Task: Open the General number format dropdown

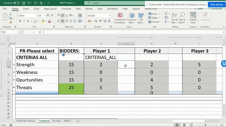Action: coord(109,16)
